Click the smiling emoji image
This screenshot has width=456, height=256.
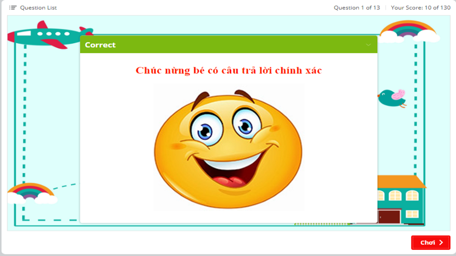(228, 147)
